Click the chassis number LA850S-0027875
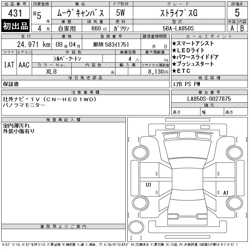Viewport: 249px width, 249px height. (209, 99)
